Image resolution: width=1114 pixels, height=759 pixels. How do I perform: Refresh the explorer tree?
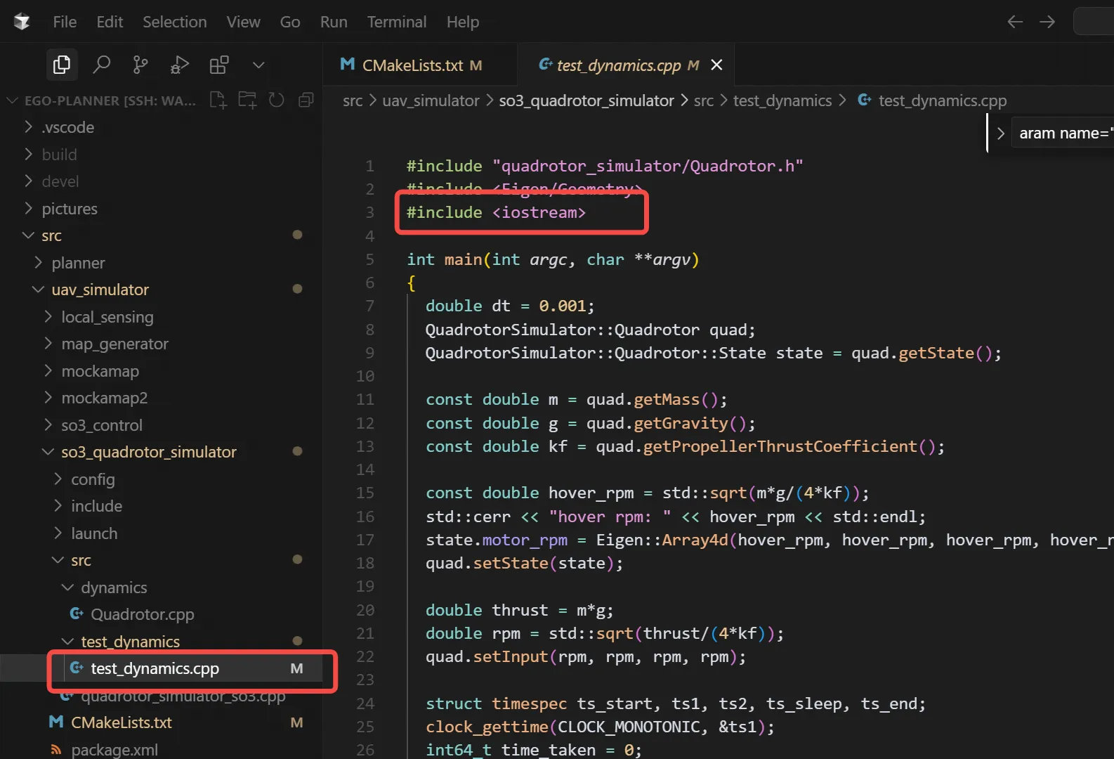(277, 100)
